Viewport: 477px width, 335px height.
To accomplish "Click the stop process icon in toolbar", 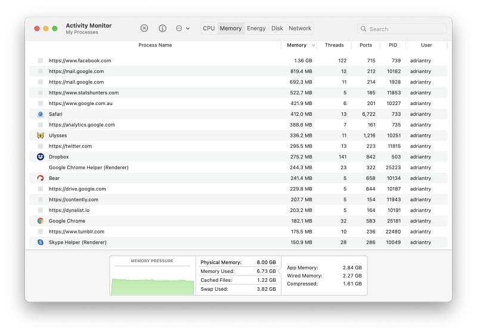I will tap(144, 28).
